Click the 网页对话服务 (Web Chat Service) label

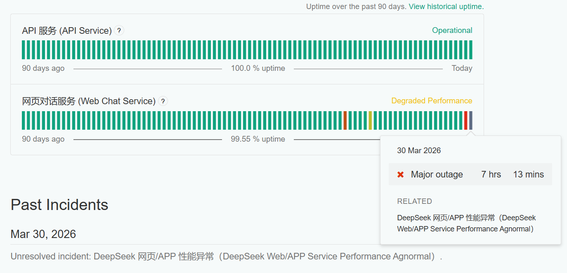pos(89,101)
